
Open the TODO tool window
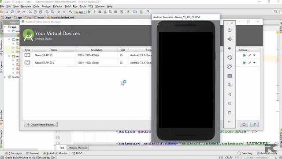pos(78,153)
